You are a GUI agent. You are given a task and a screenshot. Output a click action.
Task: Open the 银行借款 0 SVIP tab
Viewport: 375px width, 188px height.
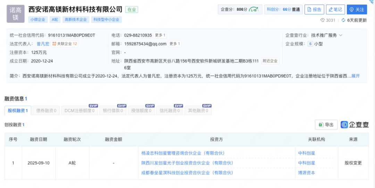coord(113,111)
